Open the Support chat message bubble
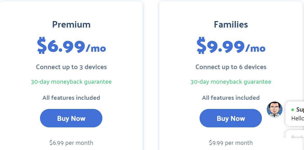 click(x=295, y=114)
